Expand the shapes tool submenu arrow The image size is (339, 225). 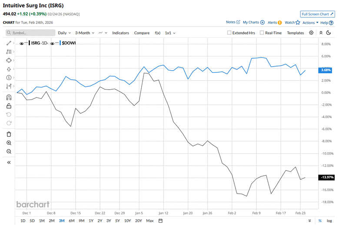pyautogui.click(x=13, y=60)
